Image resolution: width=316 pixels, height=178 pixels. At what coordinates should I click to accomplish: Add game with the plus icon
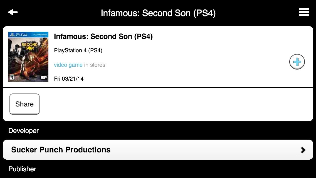click(x=297, y=62)
